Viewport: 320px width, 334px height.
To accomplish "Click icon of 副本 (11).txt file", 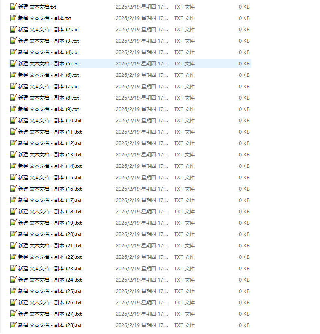I will [13, 132].
